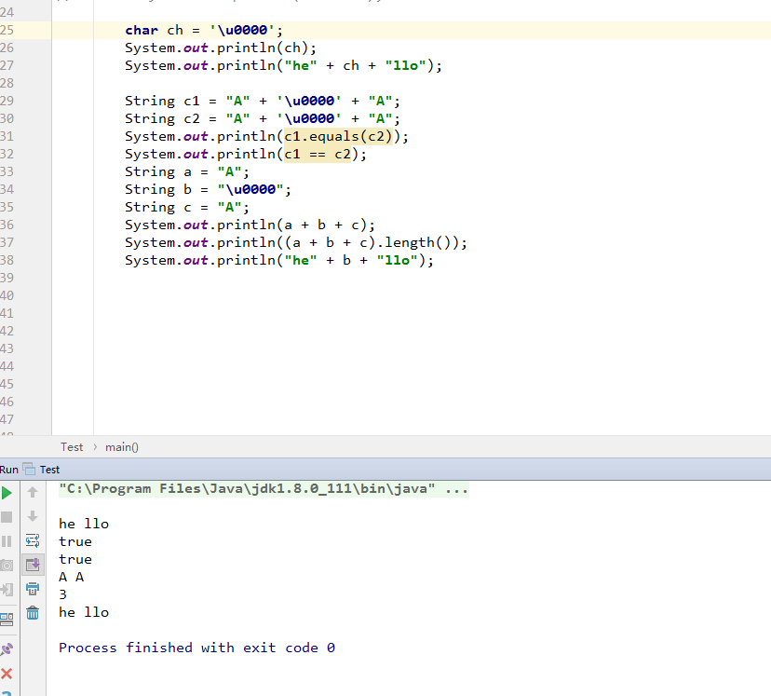Toggle scroll to end of output

(34, 564)
